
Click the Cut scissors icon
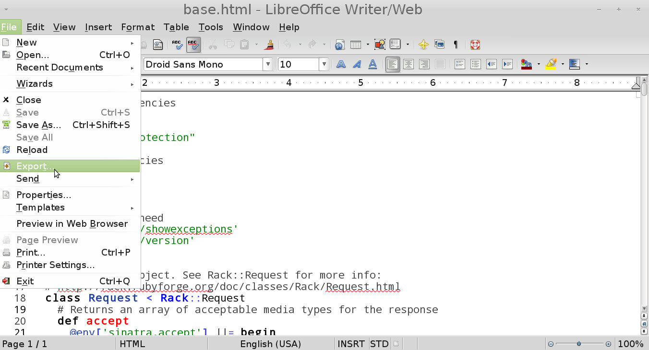(213, 45)
